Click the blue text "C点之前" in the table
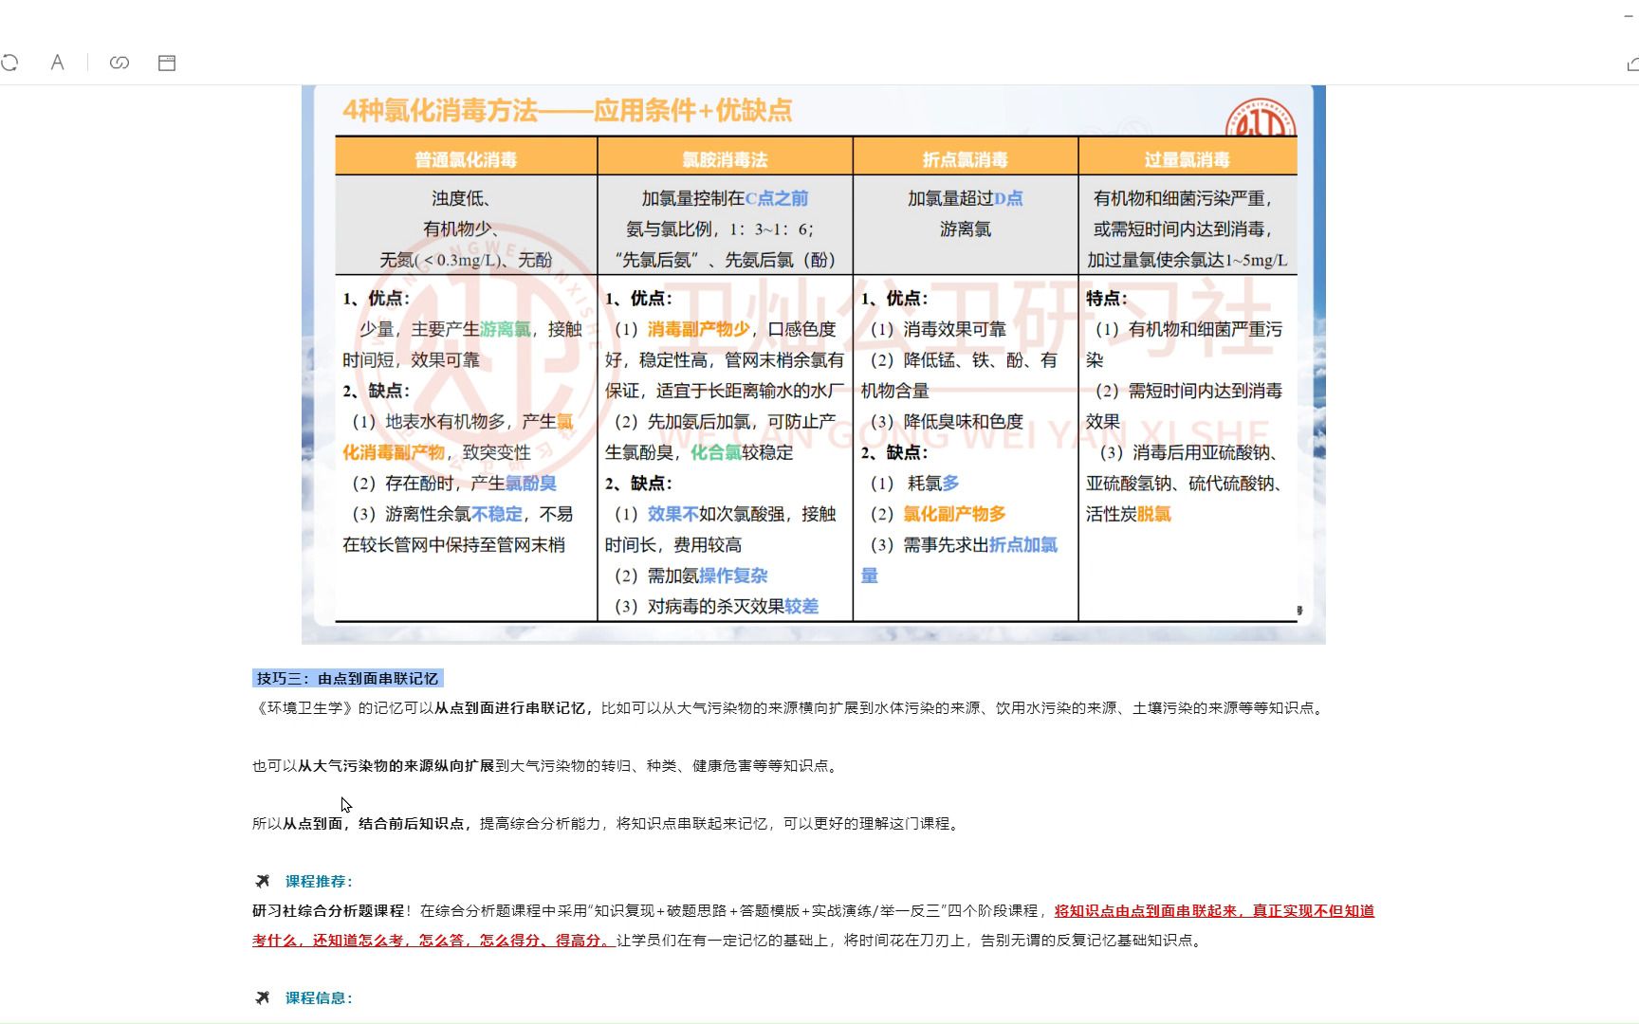This screenshot has width=1639, height=1024. [777, 198]
